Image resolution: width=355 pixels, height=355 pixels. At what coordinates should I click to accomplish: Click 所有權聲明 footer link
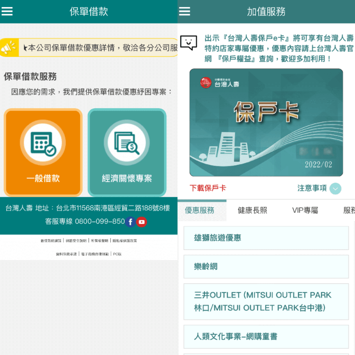point(99,241)
